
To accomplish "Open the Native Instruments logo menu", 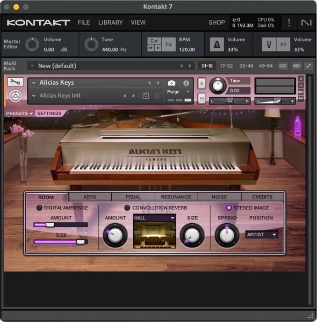I will 306,23.
